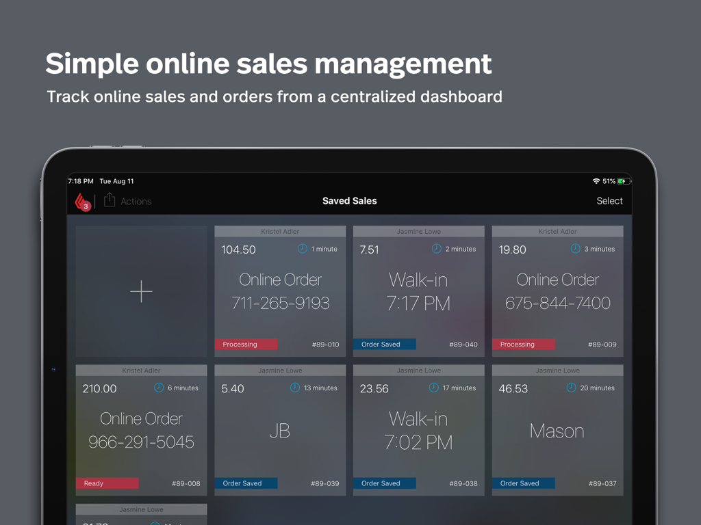
Task: Open the Walk-in 7:02 PM sale card
Action: coord(418,429)
